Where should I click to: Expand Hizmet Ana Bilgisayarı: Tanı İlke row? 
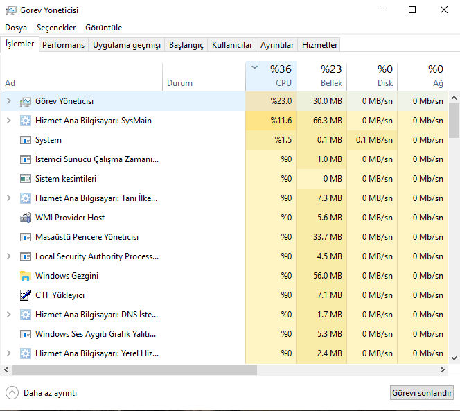pos(9,198)
